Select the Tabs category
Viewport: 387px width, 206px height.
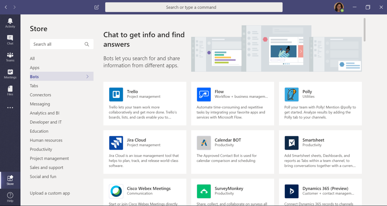click(34, 86)
